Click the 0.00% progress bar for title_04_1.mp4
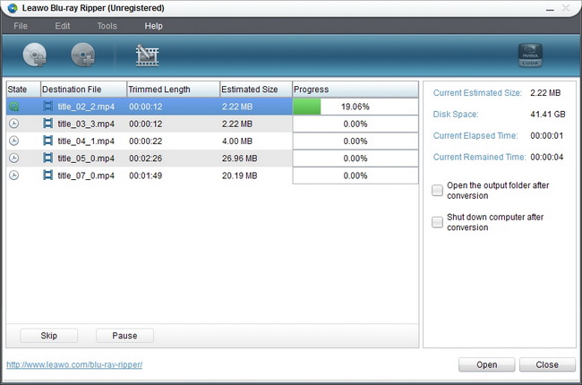Screen dimensions: 582x385 (355, 141)
